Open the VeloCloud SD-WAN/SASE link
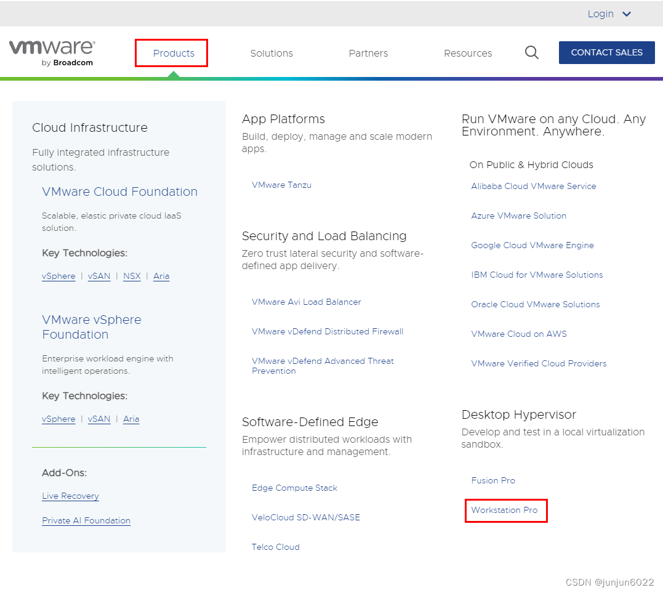The image size is (663, 593). click(x=306, y=518)
